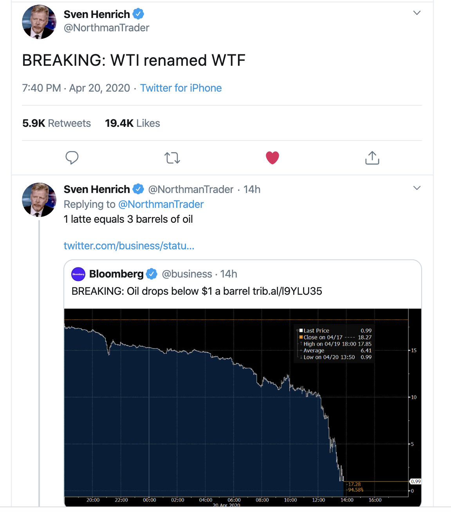The height and width of the screenshot is (512, 451).
Task: Open the twitter.com/business/statu... link
Action: (x=129, y=246)
